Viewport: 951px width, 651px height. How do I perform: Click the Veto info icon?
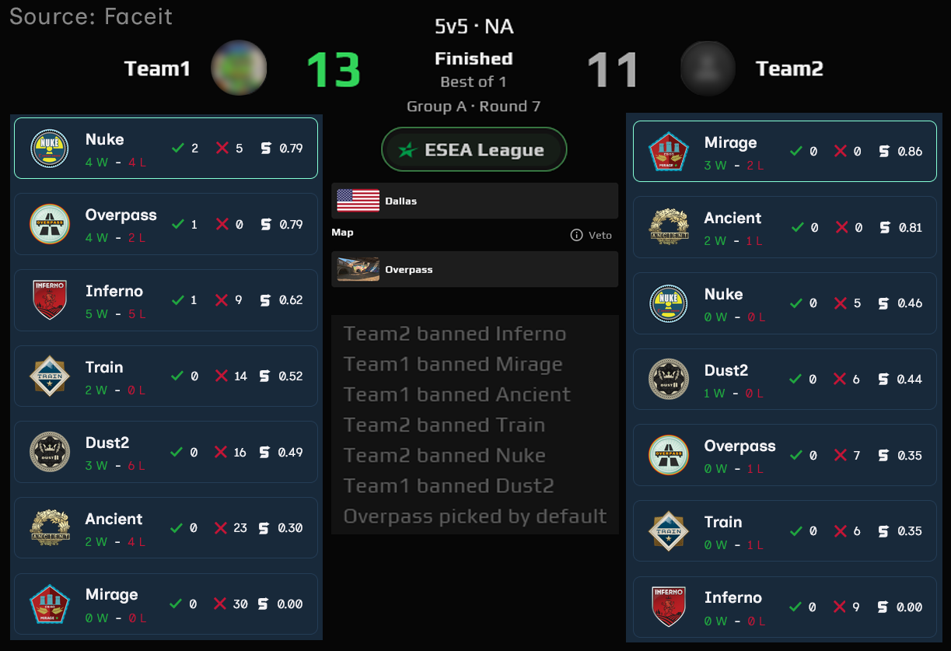tap(576, 235)
